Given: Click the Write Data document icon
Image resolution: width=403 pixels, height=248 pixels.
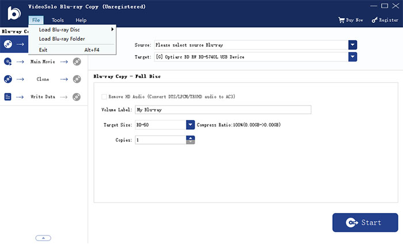Looking at the screenshot, I should 7,96.
